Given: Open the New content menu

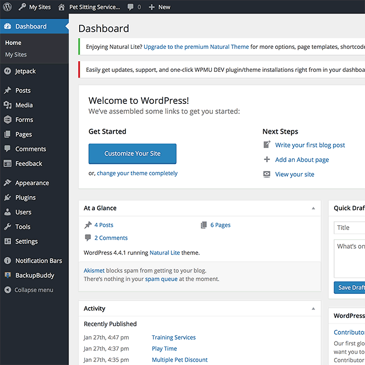Looking at the screenshot, I should (165, 7).
